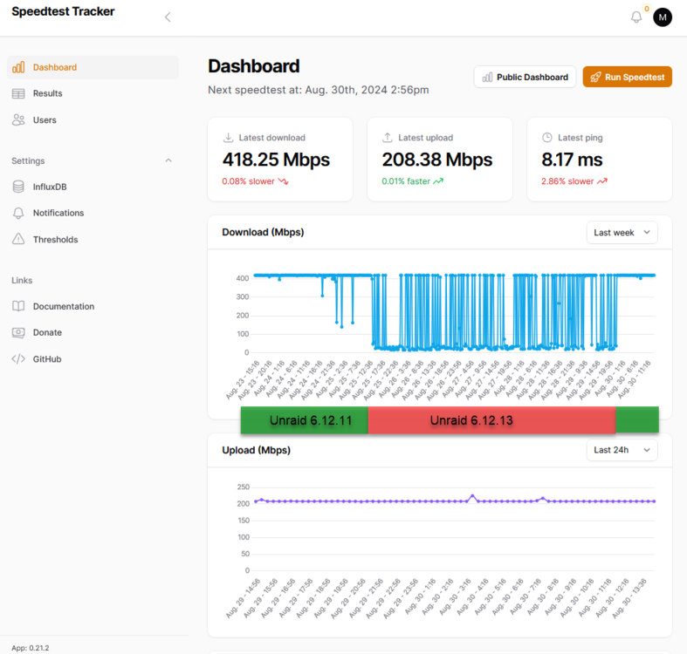Click the Notifications bell icon in sidebar
The height and width of the screenshot is (654, 687).
18,213
